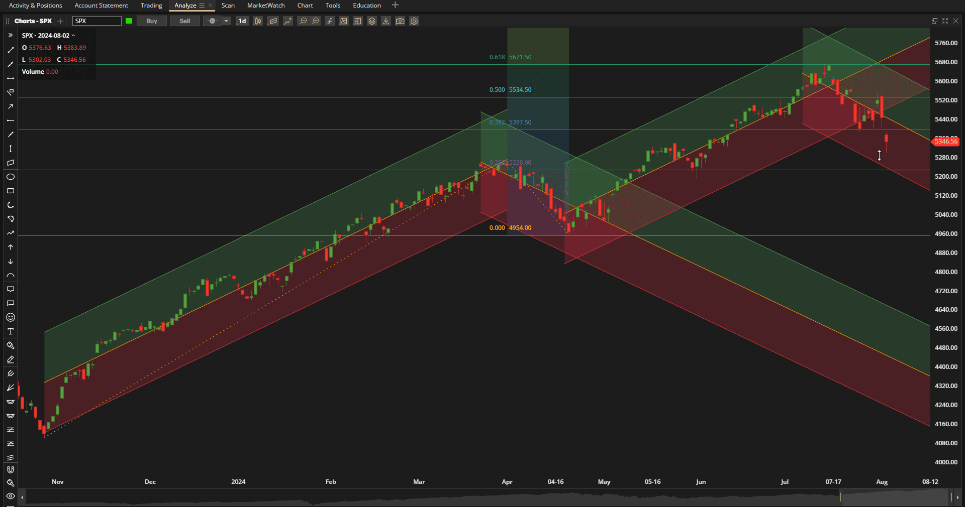The width and height of the screenshot is (965, 507).
Task: Select the rectangle drawing tool
Action: pyautogui.click(x=10, y=191)
